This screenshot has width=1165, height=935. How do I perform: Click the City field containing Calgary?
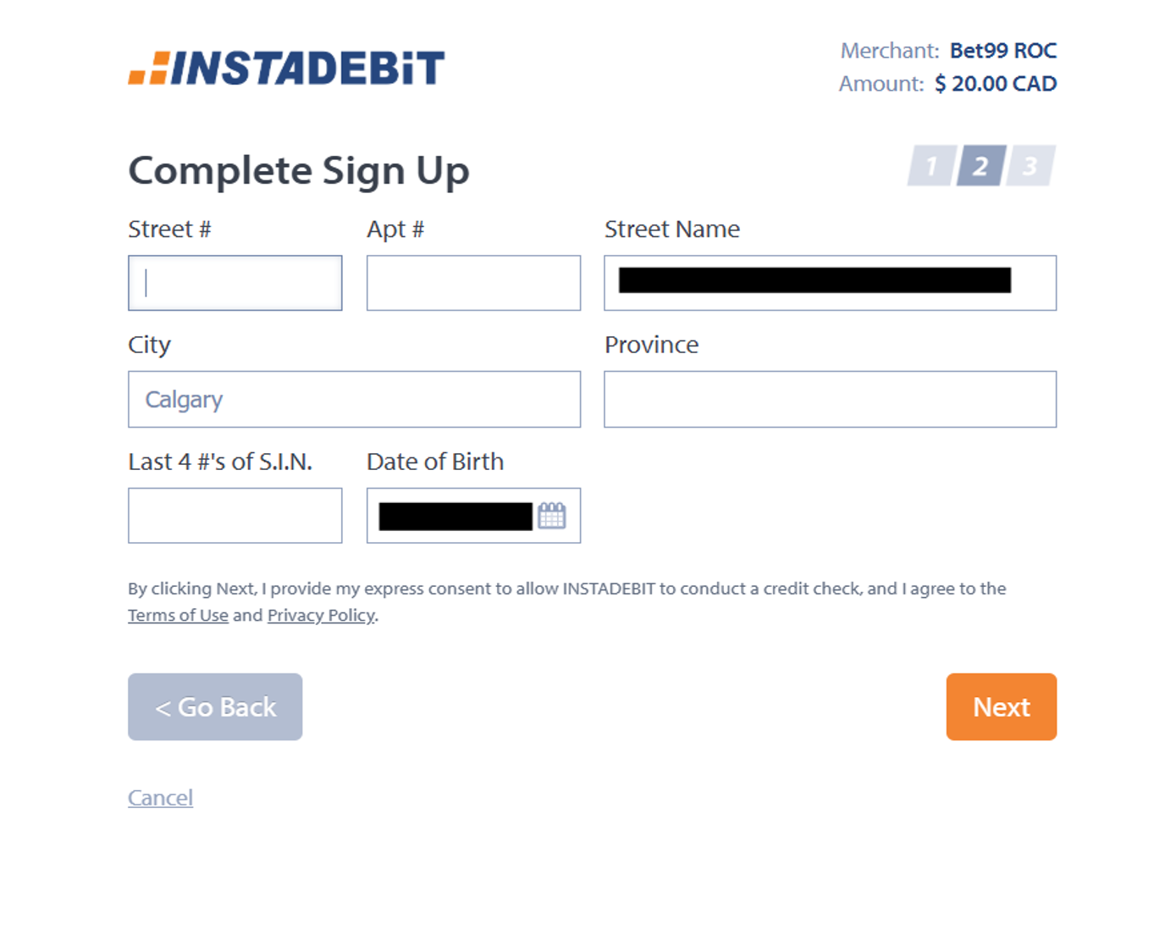[x=354, y=399]
